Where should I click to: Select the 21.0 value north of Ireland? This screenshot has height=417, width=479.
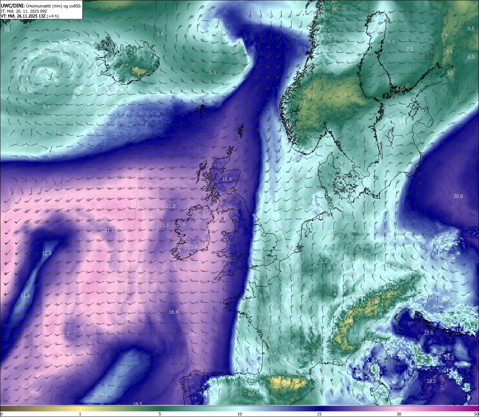pos(171,206)
